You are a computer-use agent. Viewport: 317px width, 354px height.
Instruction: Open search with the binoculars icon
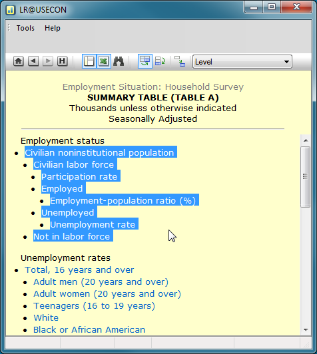[x=119, y=61]
